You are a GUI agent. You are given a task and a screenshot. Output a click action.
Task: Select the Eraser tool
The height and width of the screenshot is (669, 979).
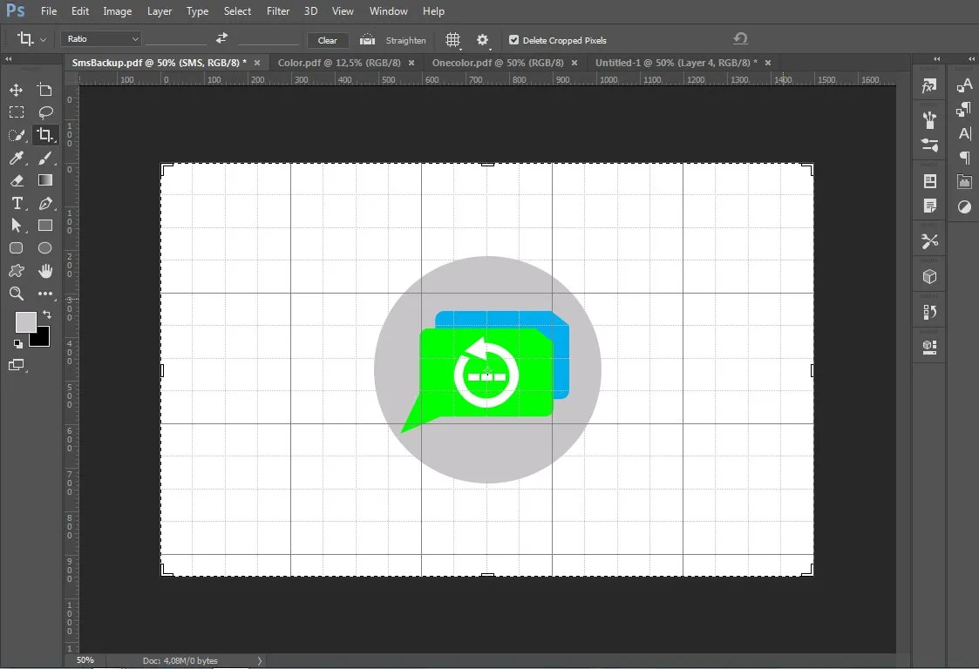[x=17, y=180]
